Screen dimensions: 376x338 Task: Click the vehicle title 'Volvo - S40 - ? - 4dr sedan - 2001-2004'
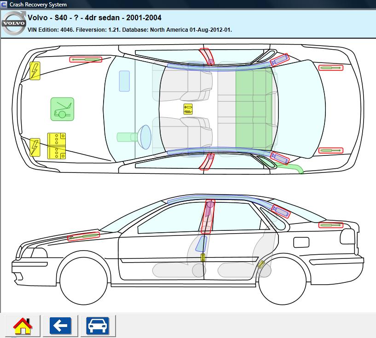coord(94,18)
